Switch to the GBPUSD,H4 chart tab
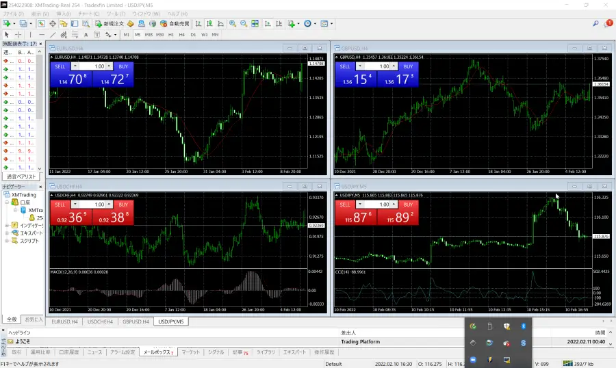The height and width of the screenshot is (368, 616). pyautogui.click(x=135, y=321)
